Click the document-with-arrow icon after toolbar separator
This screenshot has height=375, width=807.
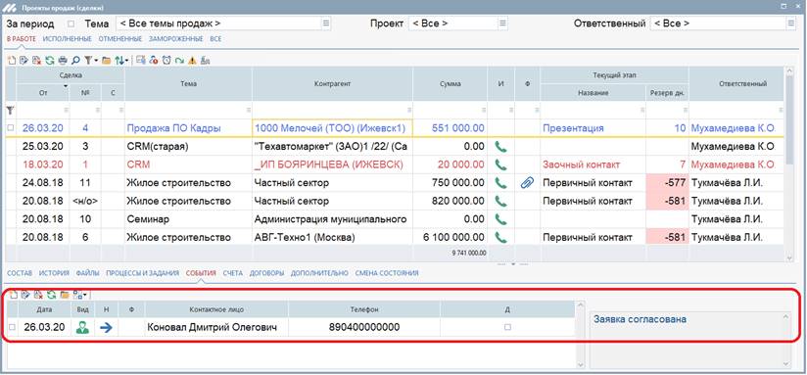pos(140,60)
